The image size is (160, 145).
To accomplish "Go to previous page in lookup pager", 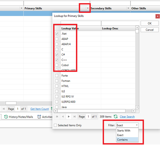I will point(63,117).
